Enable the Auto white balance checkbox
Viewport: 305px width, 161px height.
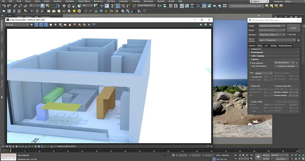coord(250,66)
